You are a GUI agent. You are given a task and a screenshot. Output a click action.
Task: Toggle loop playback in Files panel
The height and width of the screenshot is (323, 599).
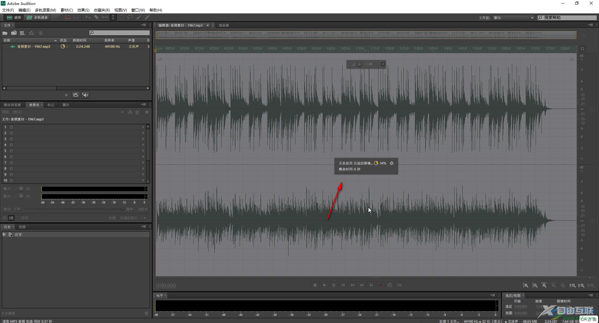pos(75,95)
